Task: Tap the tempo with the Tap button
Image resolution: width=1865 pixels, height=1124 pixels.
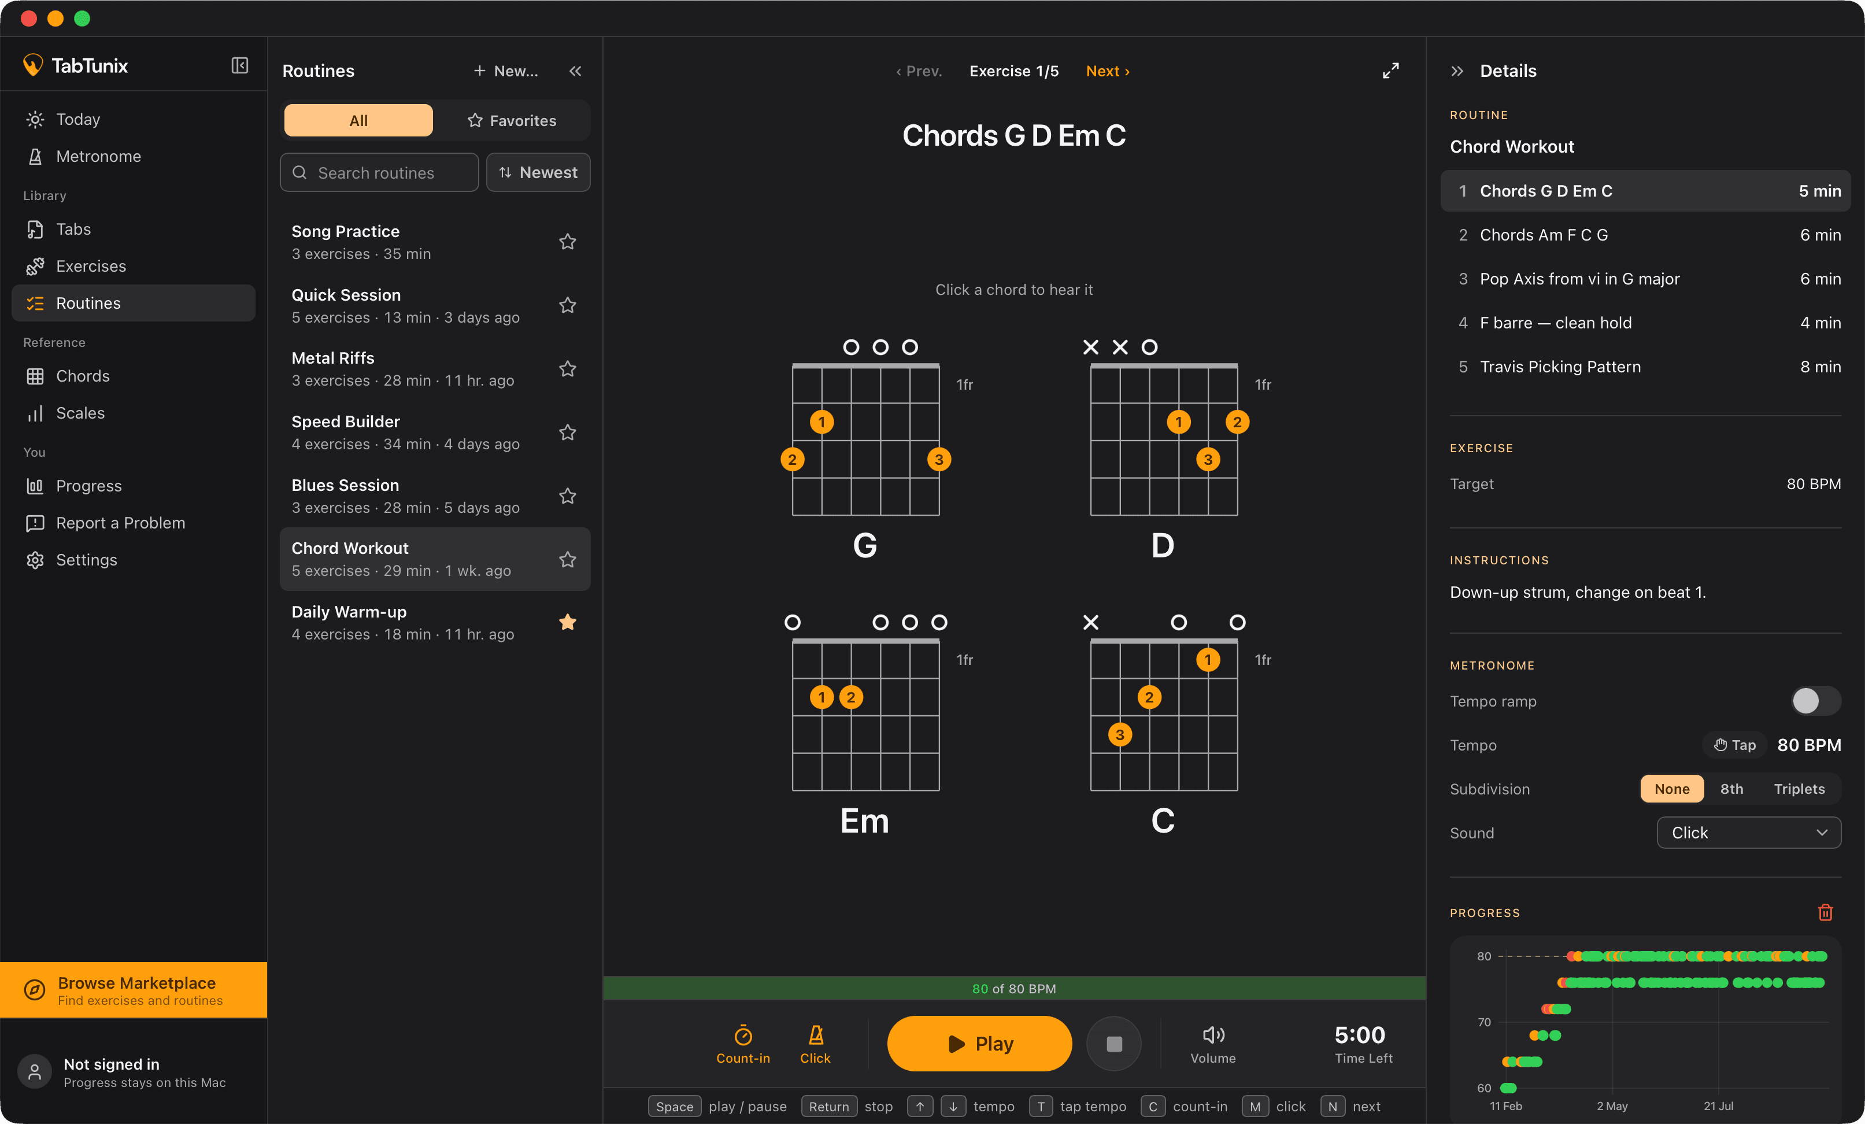Action: coord(1735,745)
